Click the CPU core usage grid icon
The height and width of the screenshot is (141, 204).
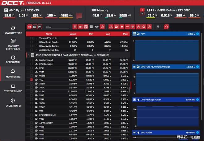point(79,16)
